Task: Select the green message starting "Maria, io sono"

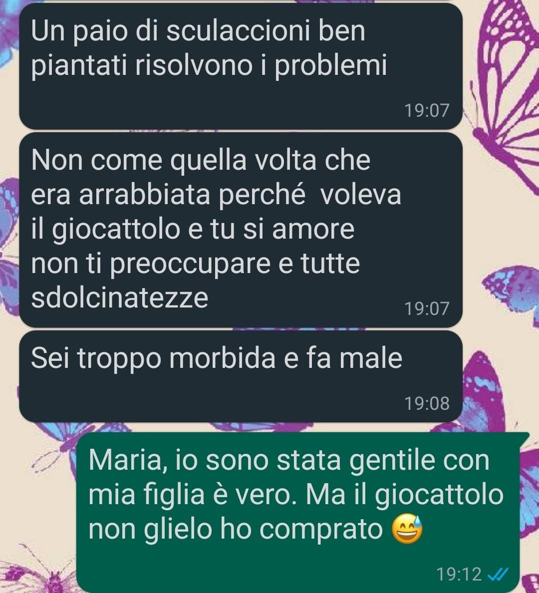Action: [x=302, y=513]
